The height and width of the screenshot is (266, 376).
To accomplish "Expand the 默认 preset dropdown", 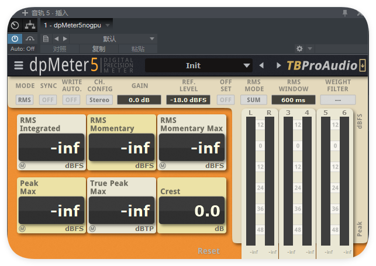I will click(113, 38).
